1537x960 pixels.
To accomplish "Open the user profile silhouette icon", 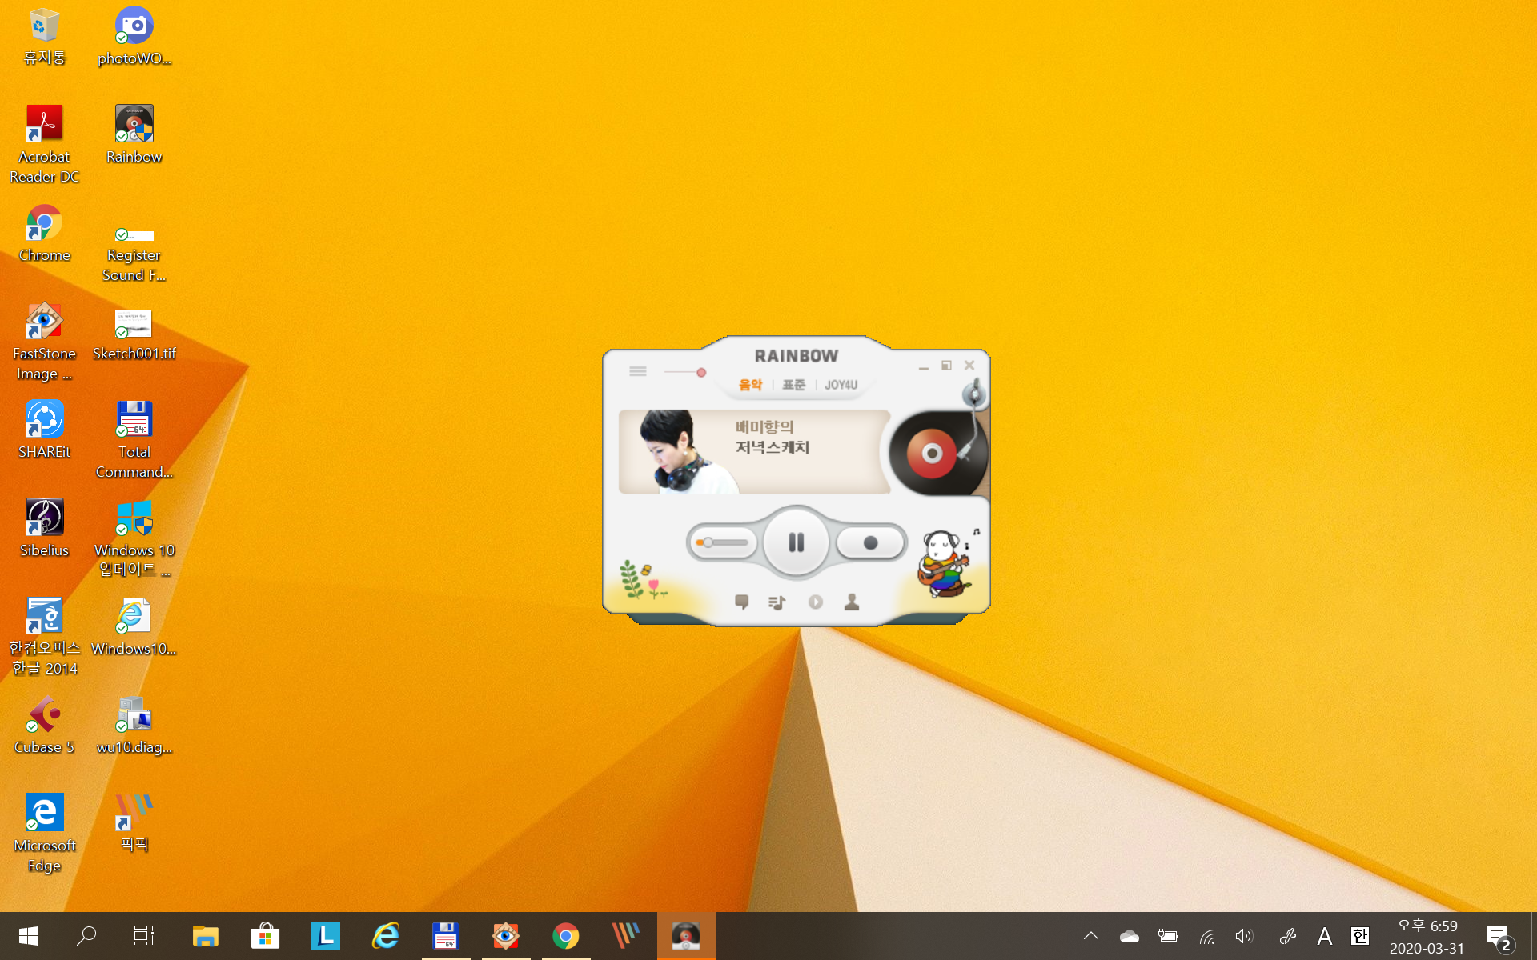I will click(852, 602).
